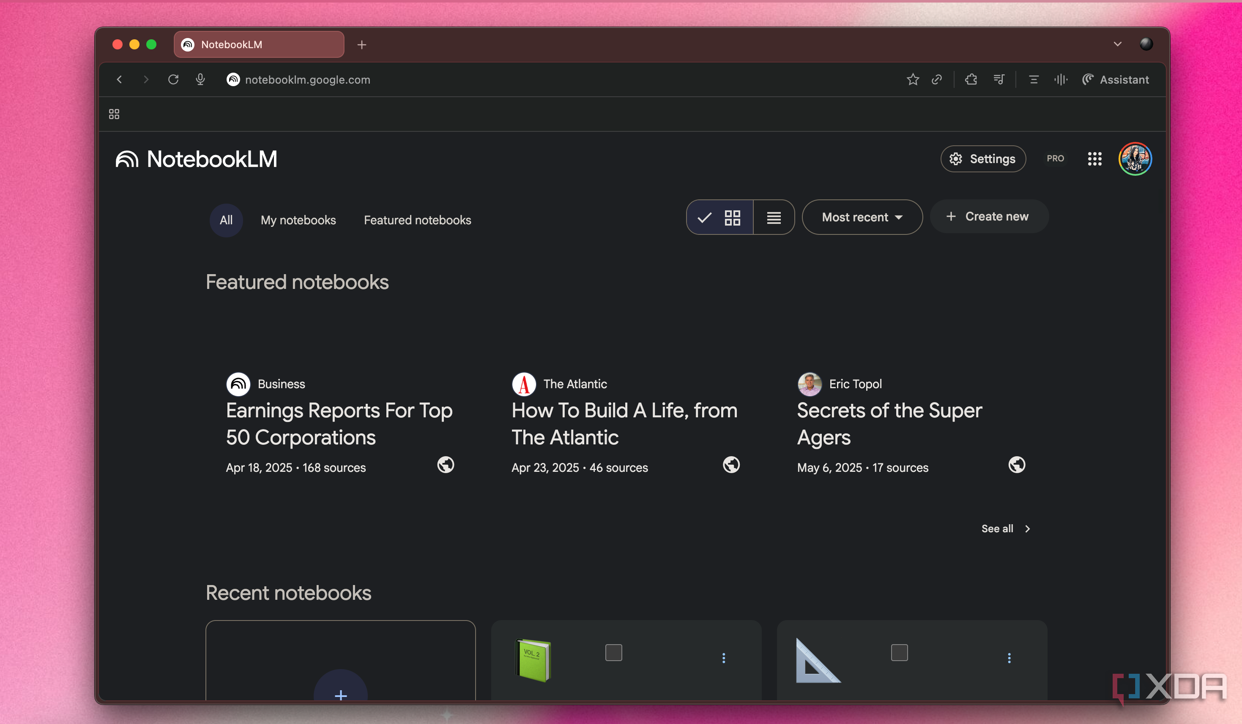Image resolution: width=1242 pixels, height=724 pixels.
Task: Open options menu on green book notebook
Action: pyautogui.click(x=724, y=658)
